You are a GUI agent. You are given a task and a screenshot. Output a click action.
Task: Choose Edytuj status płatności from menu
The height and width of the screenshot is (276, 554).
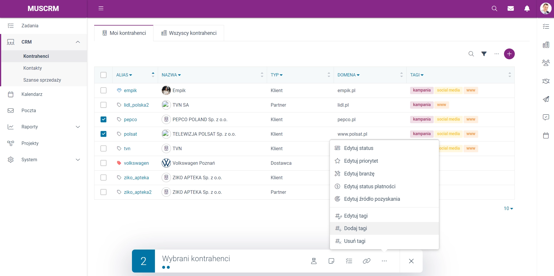(384, 186)
